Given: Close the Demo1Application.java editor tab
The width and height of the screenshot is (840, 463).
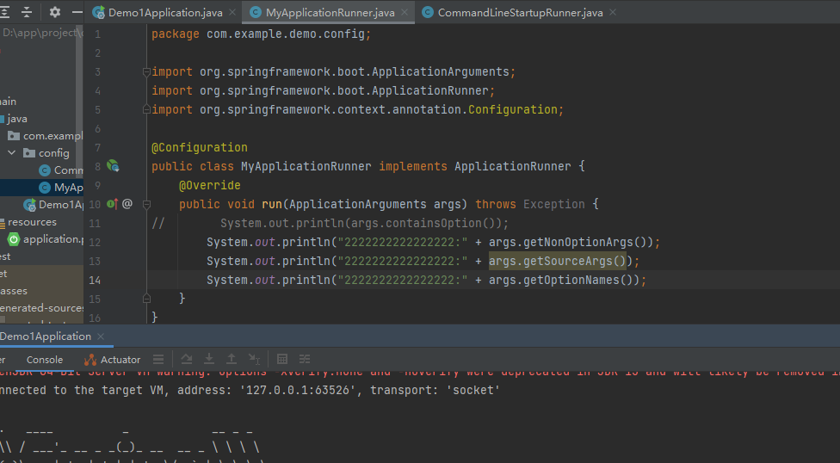Looking at the screenshot, I should coord(232,12).
